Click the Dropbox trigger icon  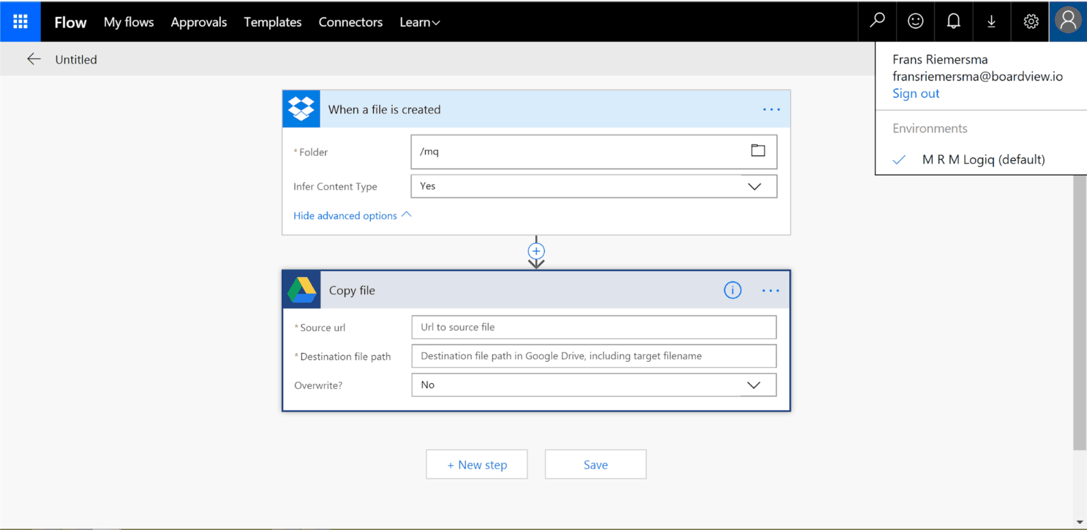(301, 109)
